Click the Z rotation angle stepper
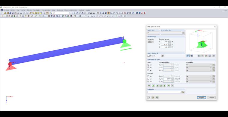Screen dimensions: 228x117 coord(169,47)
